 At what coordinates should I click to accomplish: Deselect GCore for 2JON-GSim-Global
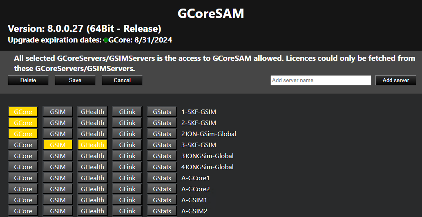(x=23, y=134)
